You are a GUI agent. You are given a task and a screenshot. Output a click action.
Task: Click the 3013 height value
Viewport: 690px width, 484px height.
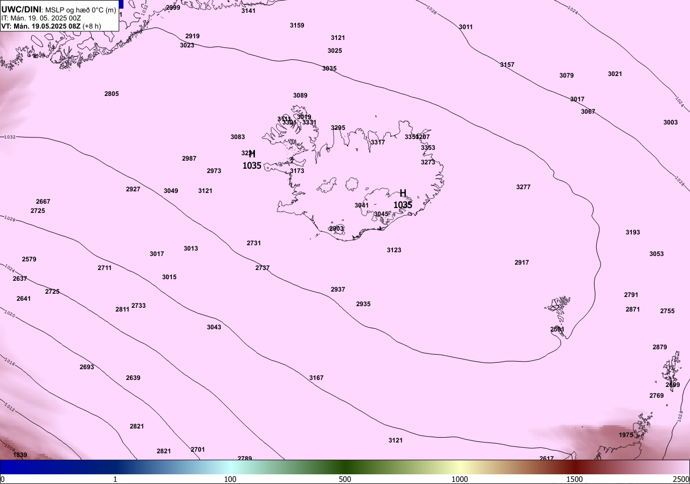point(191,248)
